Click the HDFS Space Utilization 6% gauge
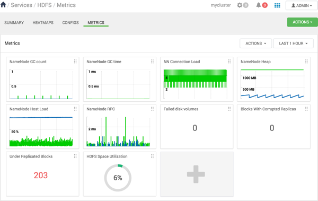 118,178
